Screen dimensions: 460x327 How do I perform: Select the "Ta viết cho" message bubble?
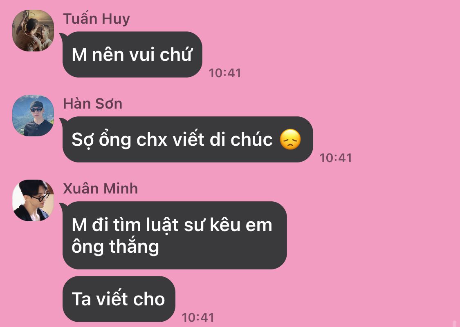(119, 299)
